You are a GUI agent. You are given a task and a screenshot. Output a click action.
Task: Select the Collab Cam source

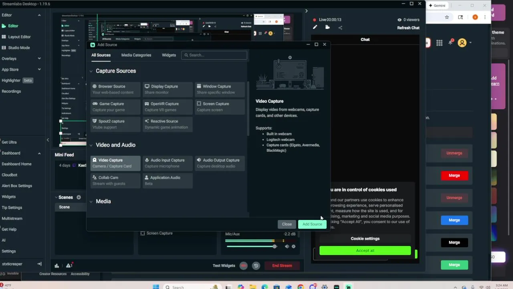pos(115,180)
